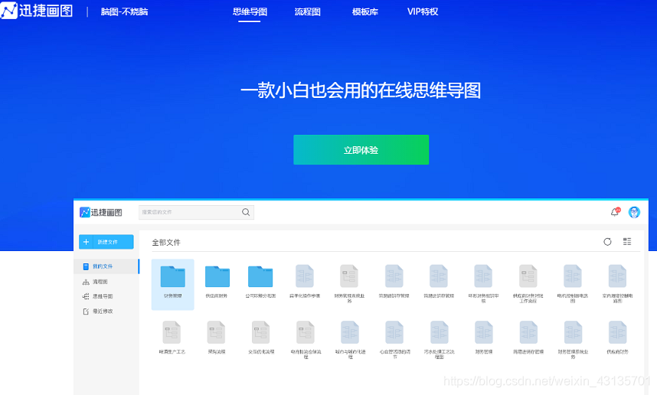The height and width of the screenshot is (395, 657).
Task: Open the 啤酒生产工艺 flowchart file
Action: pos(172,338)
